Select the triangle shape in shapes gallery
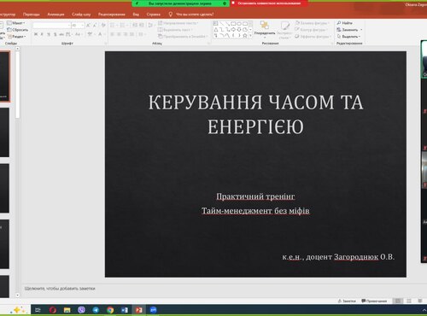Screen dimensions: 427x316 [216, 30]
